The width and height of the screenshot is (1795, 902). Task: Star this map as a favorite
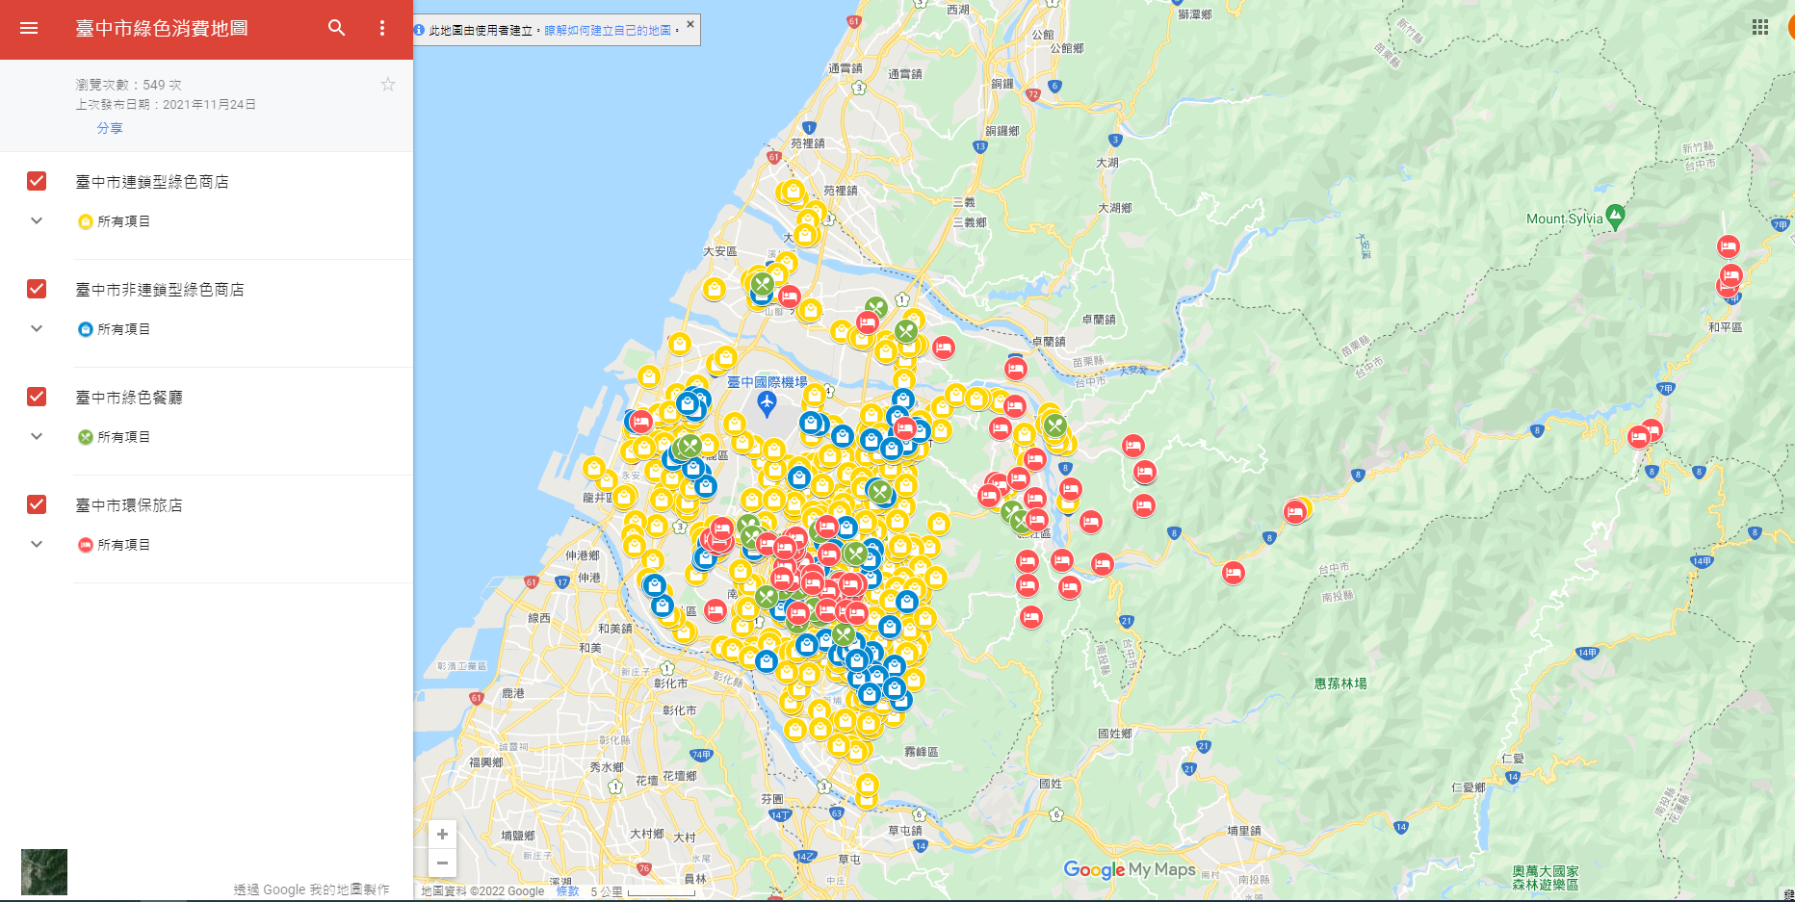click(388, 85)
